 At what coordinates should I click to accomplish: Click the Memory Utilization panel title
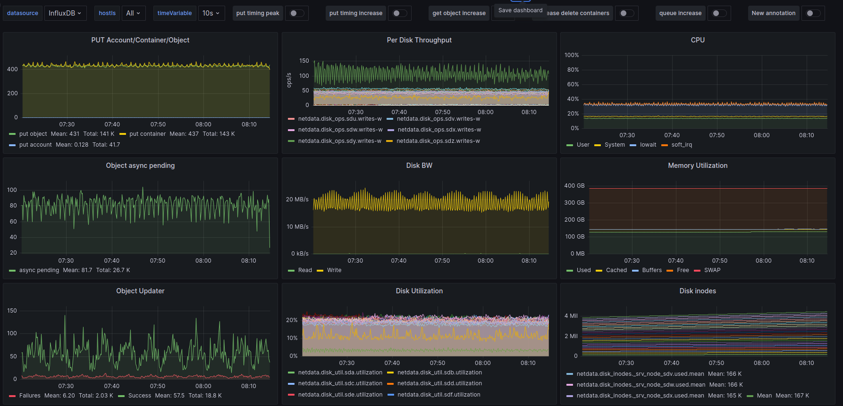698,166
